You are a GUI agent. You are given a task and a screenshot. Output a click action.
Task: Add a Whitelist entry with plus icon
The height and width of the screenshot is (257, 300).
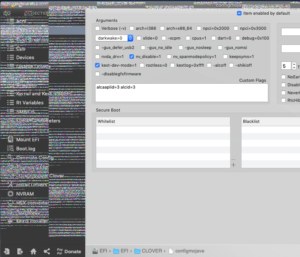tap(234, 165)
